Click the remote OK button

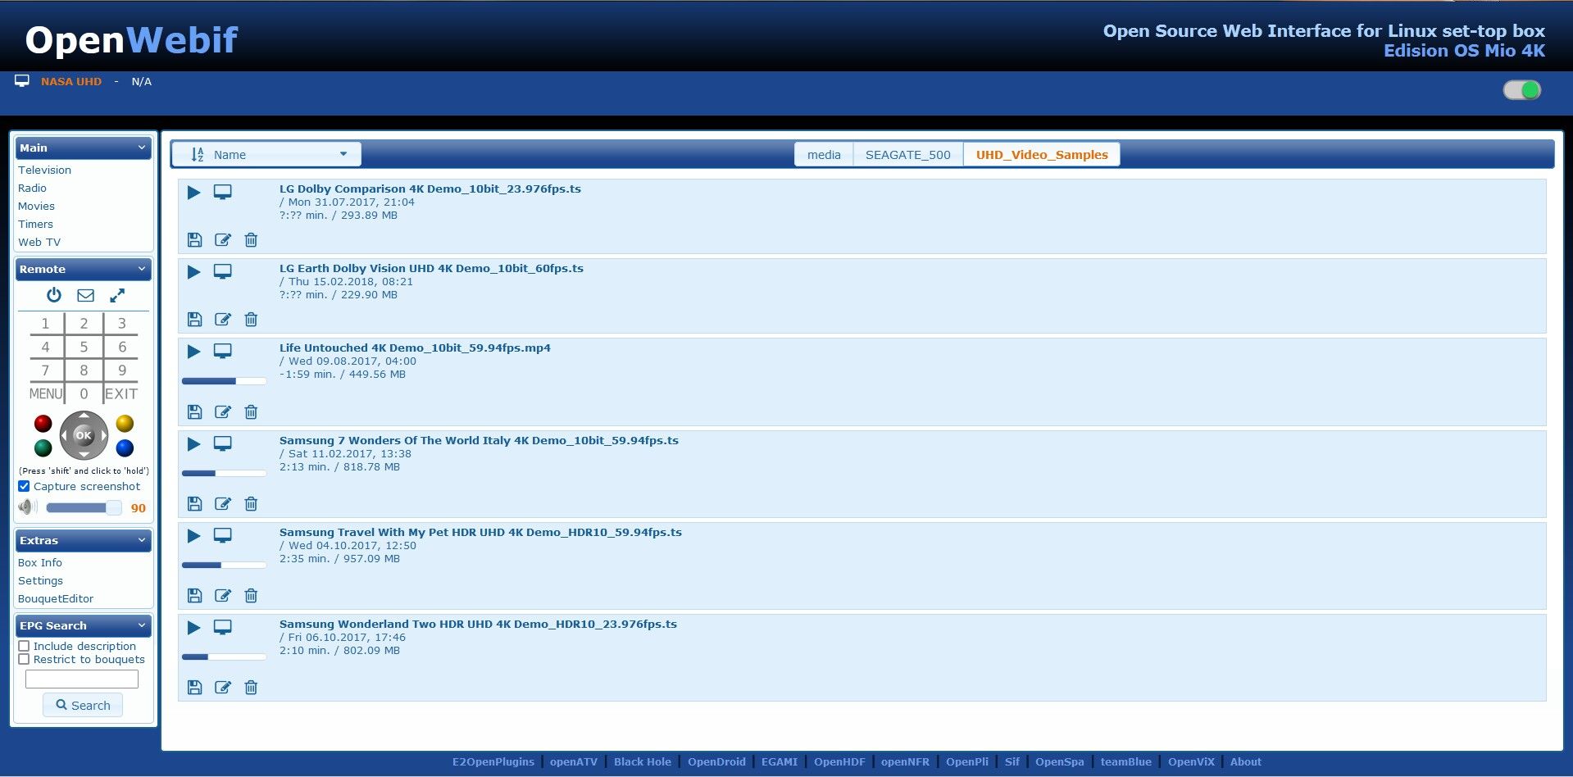(x=84, y=435)
